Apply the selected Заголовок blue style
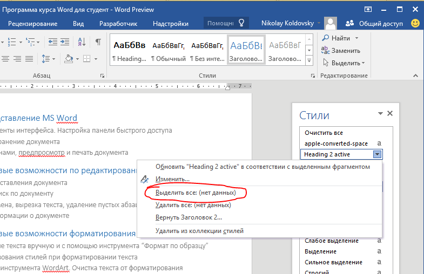424x274 pixels. tap(246, 51)
